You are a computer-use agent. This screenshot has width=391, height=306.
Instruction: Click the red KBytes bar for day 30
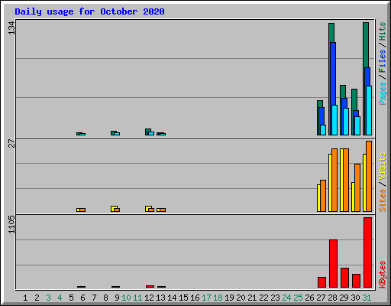pos(356,281)
